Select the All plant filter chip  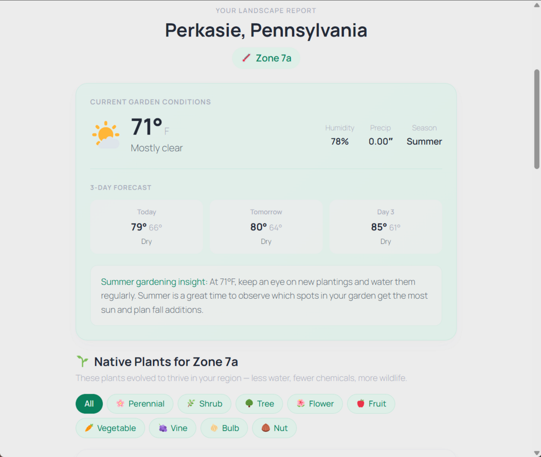tap(89, 404)
